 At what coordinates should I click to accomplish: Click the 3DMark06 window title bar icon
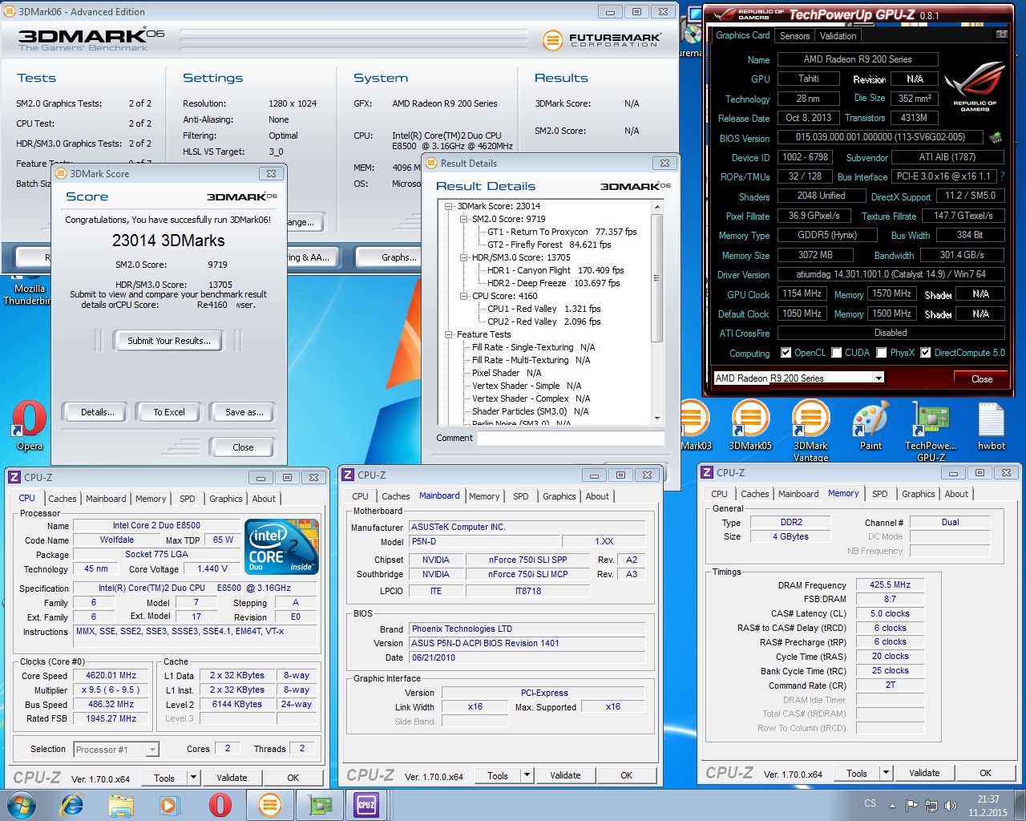(x=10, y=11)
